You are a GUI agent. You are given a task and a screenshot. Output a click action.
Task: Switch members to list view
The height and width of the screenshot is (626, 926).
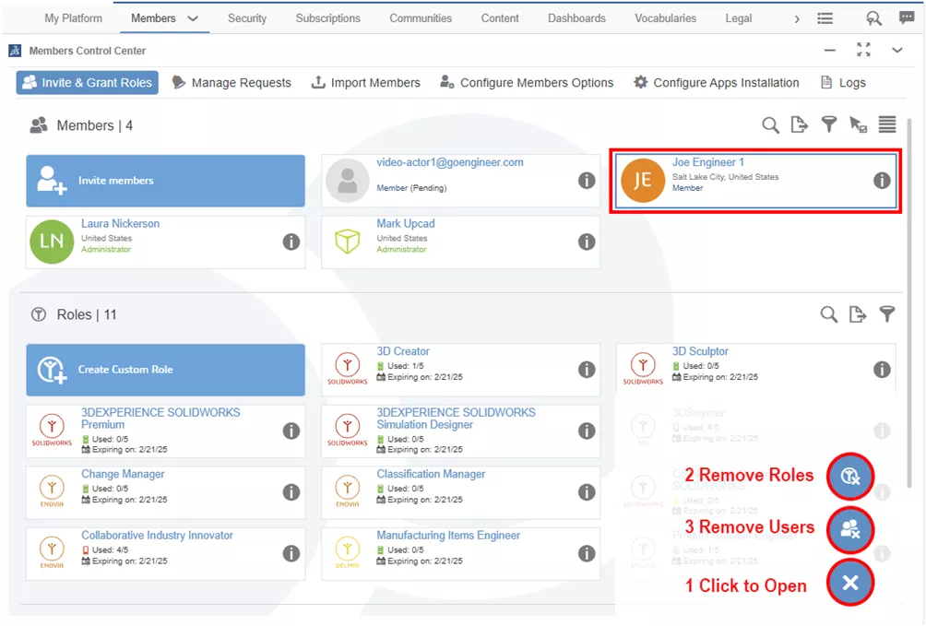pyautogui.click(x=887, y=124)
